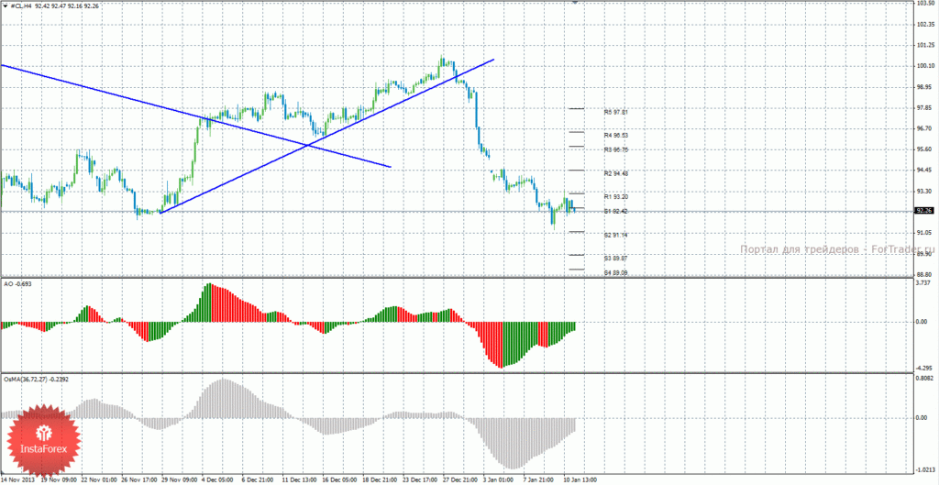The width and height of the screenshot is (939, 485).
Task: Click the S3 89.87 support label
Action: click(x=615, y=259)
